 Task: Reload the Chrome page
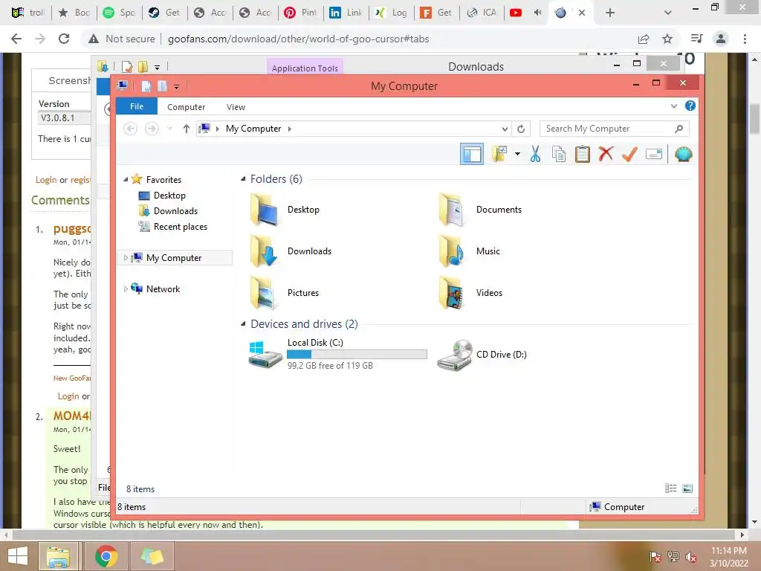(x=64, y=39)
